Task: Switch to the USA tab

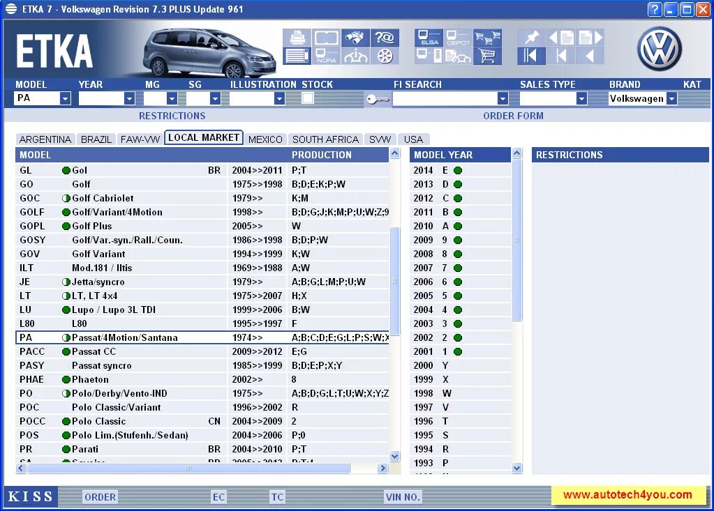Action: point(413,139)
